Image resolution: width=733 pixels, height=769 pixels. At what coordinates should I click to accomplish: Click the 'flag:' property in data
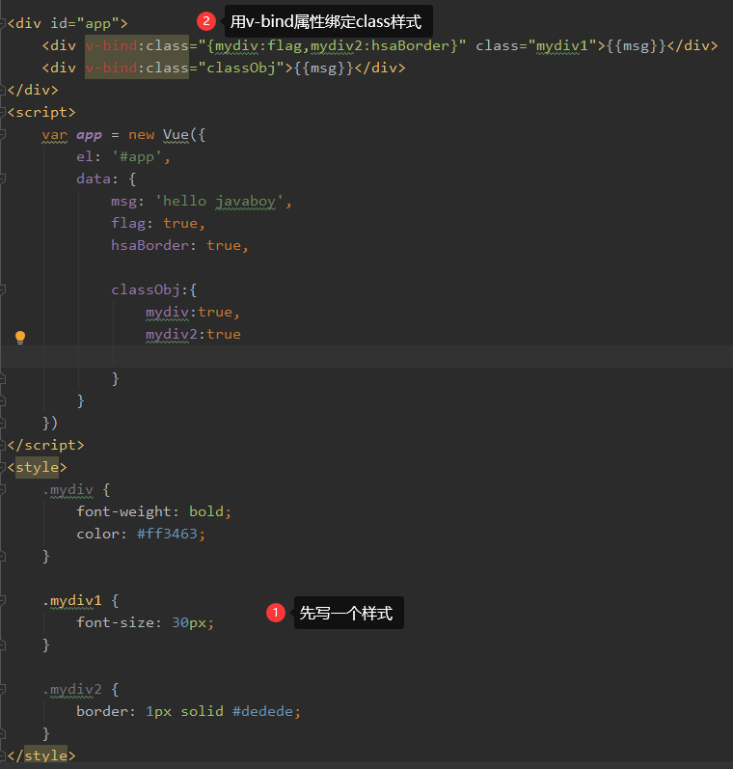tap(131, 223)
